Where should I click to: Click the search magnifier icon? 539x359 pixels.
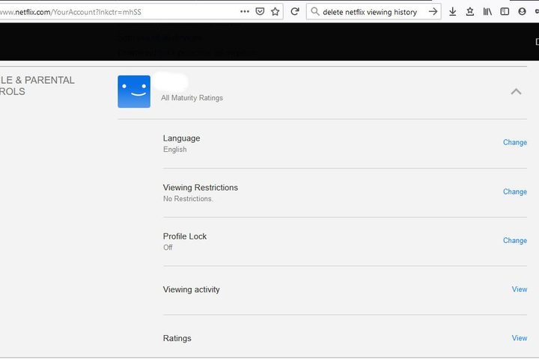tap(315, 12)
